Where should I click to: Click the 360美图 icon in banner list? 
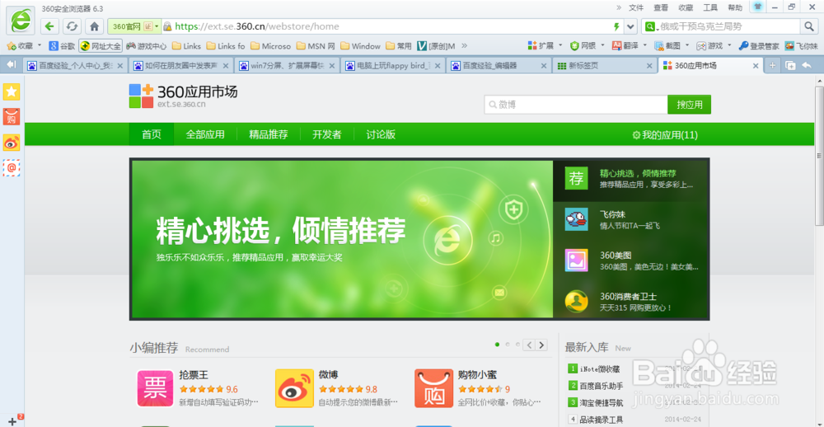click(x=576, y=260)
